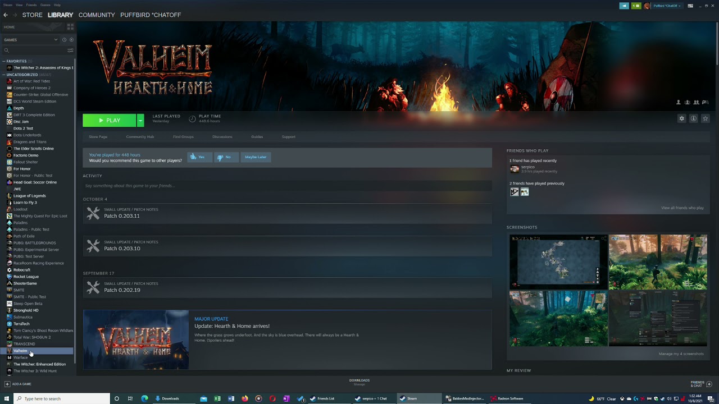The height and width of the screenshot is (404, 719).
Task: Open the announcements megaphone icon
Action: (624, 6)
